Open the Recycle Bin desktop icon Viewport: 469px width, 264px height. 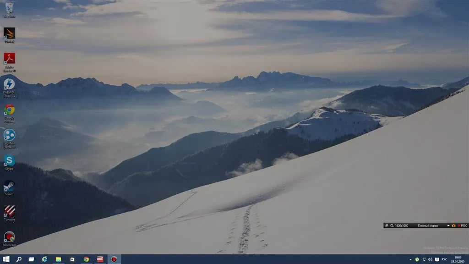(x=9, y=10)
